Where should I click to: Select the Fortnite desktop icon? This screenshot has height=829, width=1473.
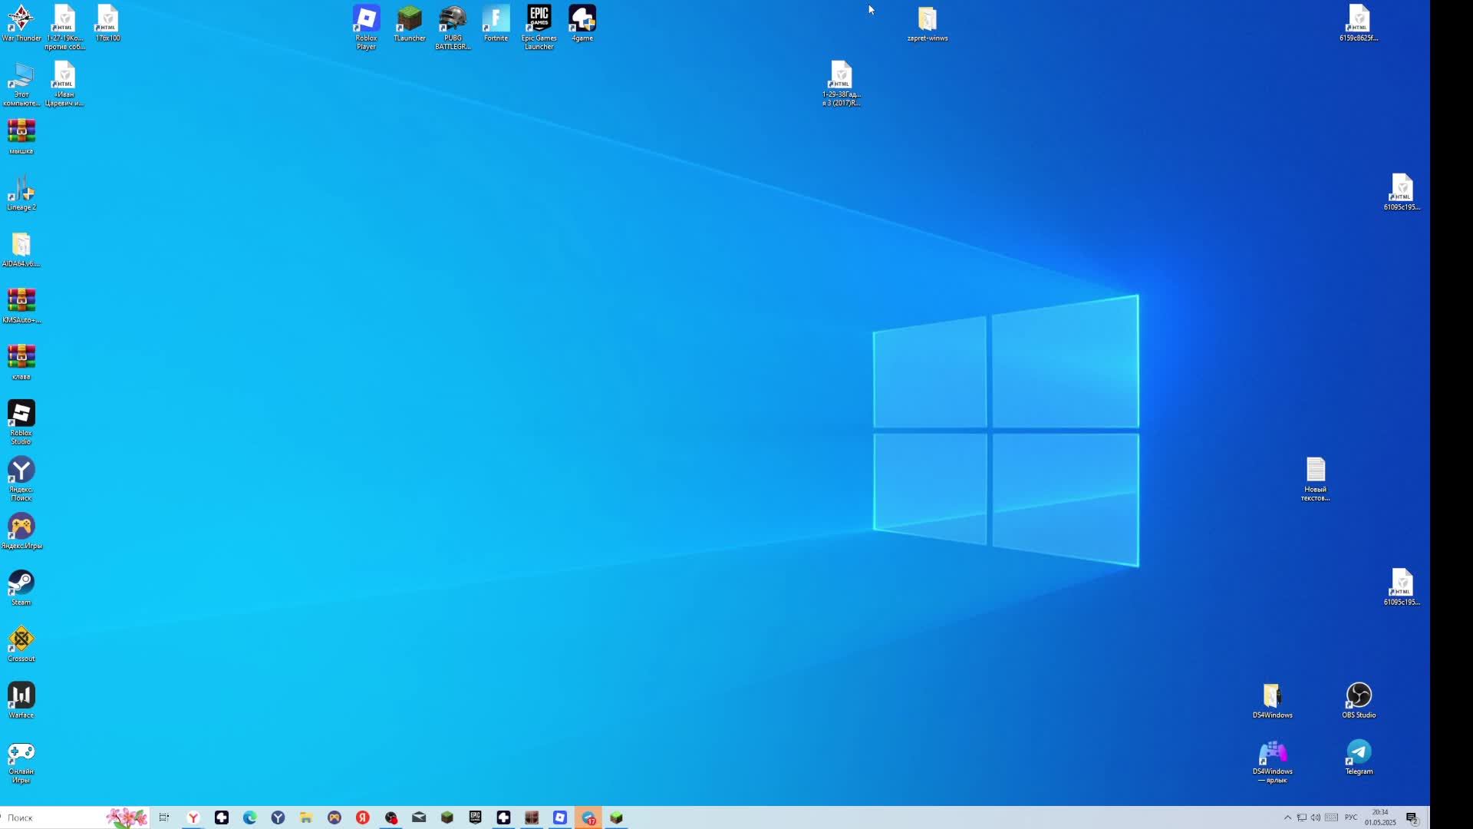pyautogui.click(x=496, y=19)
